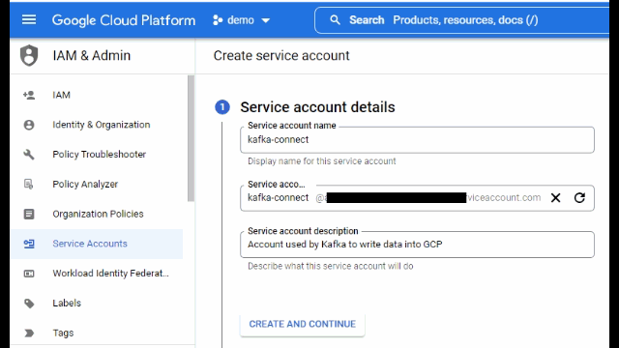
Task: Click CREATE AND CONTINUE button
Action: pyautogui.click(x=303, y=324)
